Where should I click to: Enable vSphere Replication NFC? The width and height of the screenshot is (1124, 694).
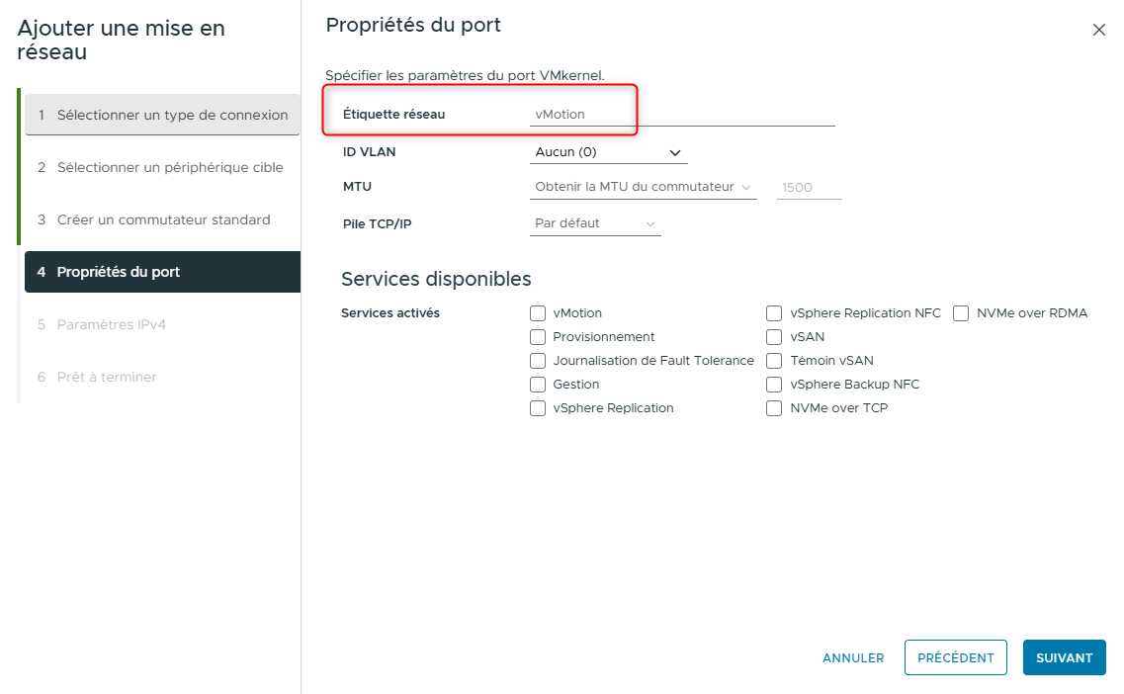tap(774, 312)
